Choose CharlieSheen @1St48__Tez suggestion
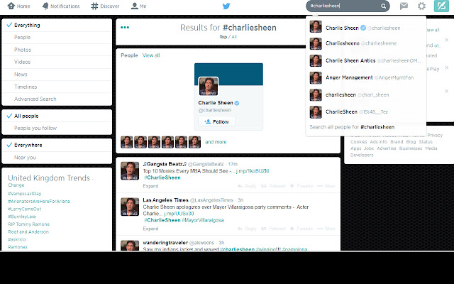The height and width of the screenshot is (284, 454). click(x=366, y=112)
